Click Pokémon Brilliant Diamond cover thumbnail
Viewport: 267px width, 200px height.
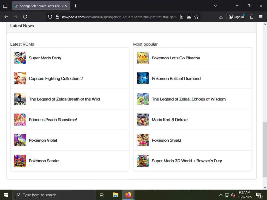pos(143,78)
